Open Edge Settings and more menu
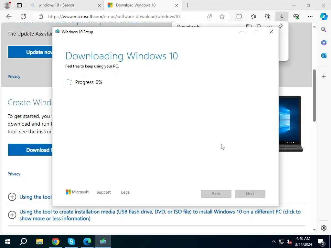This screenshot has width=331, height=248. point(310,16)
